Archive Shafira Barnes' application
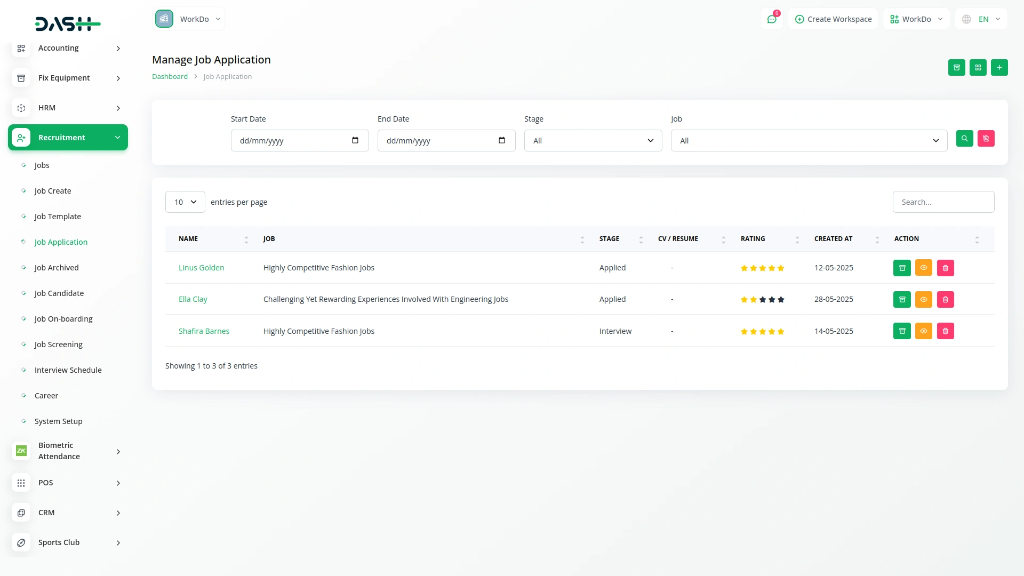1024x576 pixels. pos(902,331)
